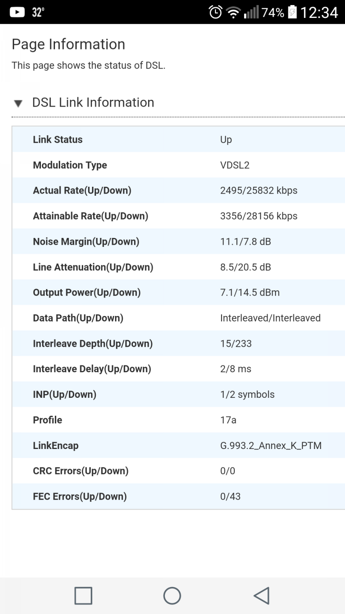Tap the Modulation Type value VDSL2
345x614 pixels.
click(x=235, y=165)
